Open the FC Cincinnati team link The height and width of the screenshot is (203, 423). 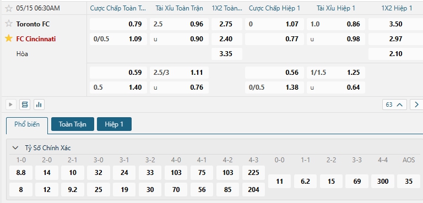[x=36, y=39]
